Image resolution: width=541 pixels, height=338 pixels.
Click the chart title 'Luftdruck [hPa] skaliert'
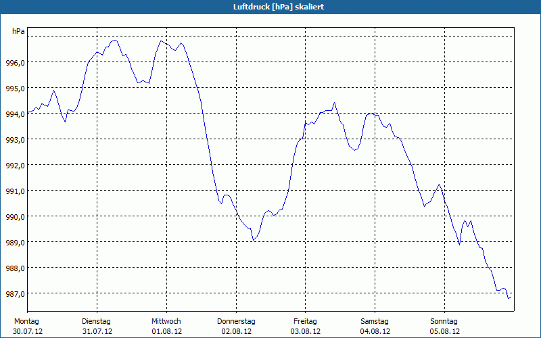pos(279,7)
